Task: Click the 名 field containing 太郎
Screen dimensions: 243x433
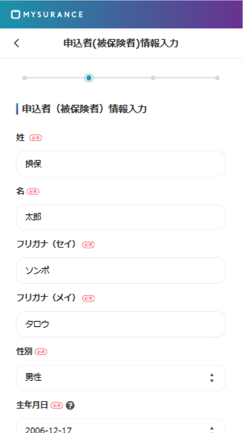Action: [x=121, y=217]
